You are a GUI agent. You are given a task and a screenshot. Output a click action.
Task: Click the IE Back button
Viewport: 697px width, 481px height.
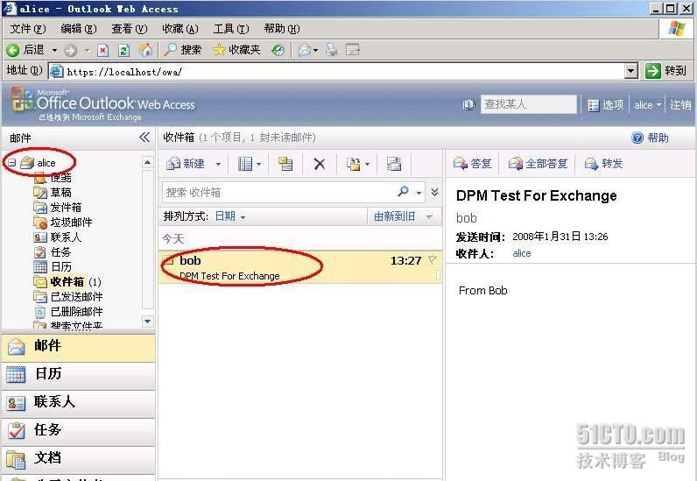pyautogui.click(x=25, y=50)
